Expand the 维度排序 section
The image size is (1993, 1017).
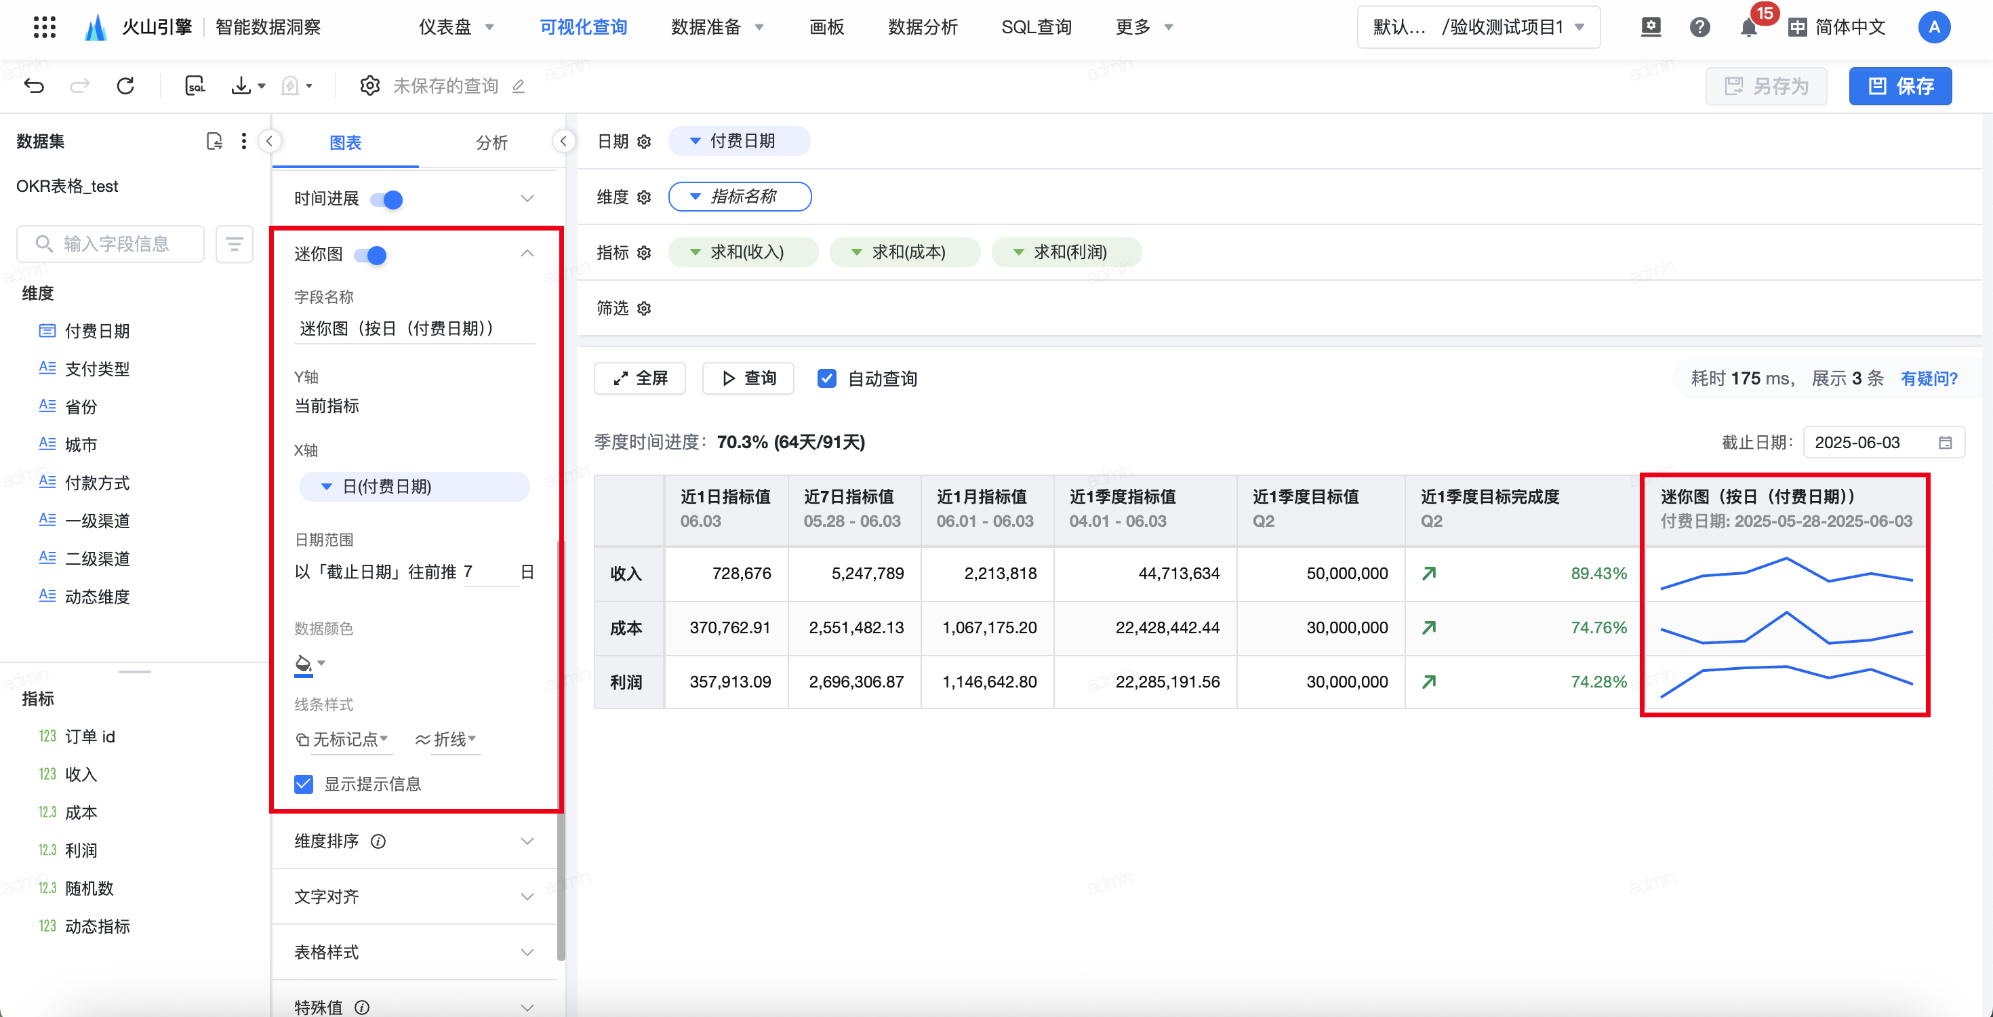(415, 841)
